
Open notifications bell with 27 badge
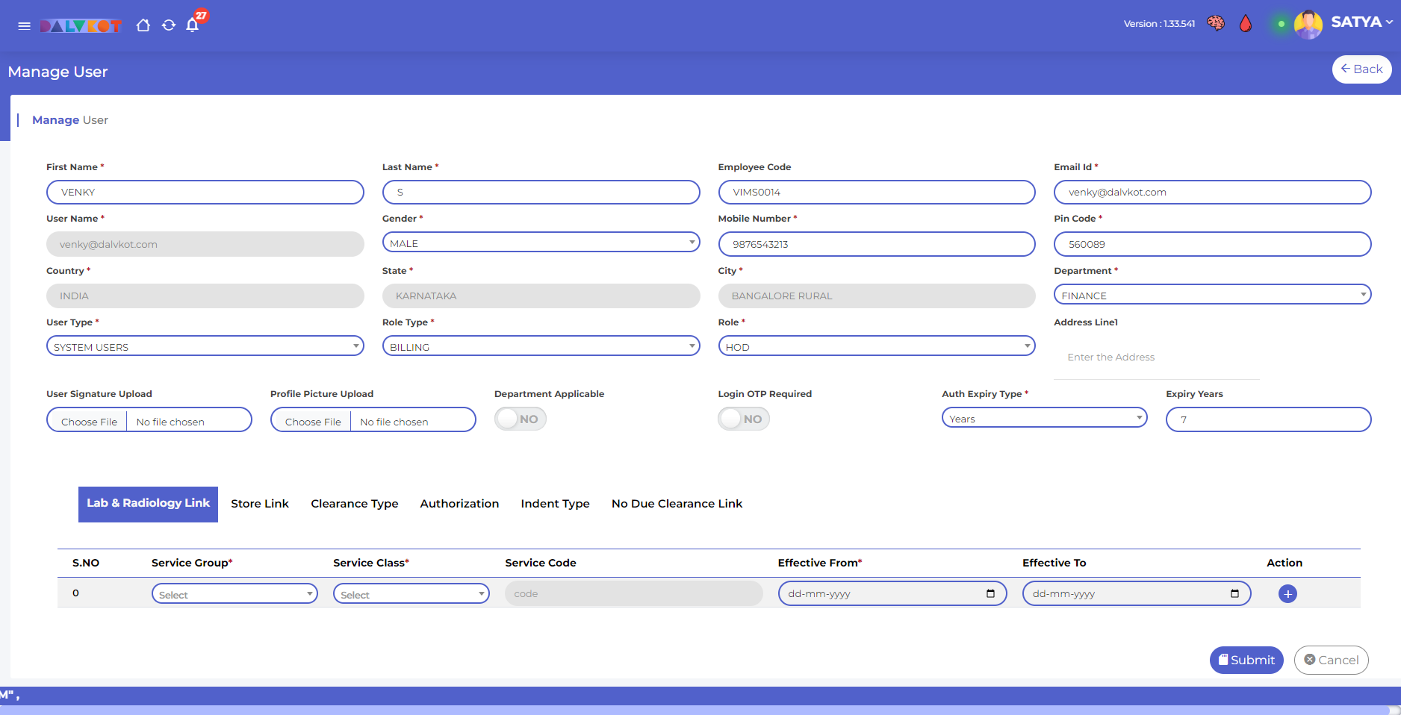pos(193,25)
